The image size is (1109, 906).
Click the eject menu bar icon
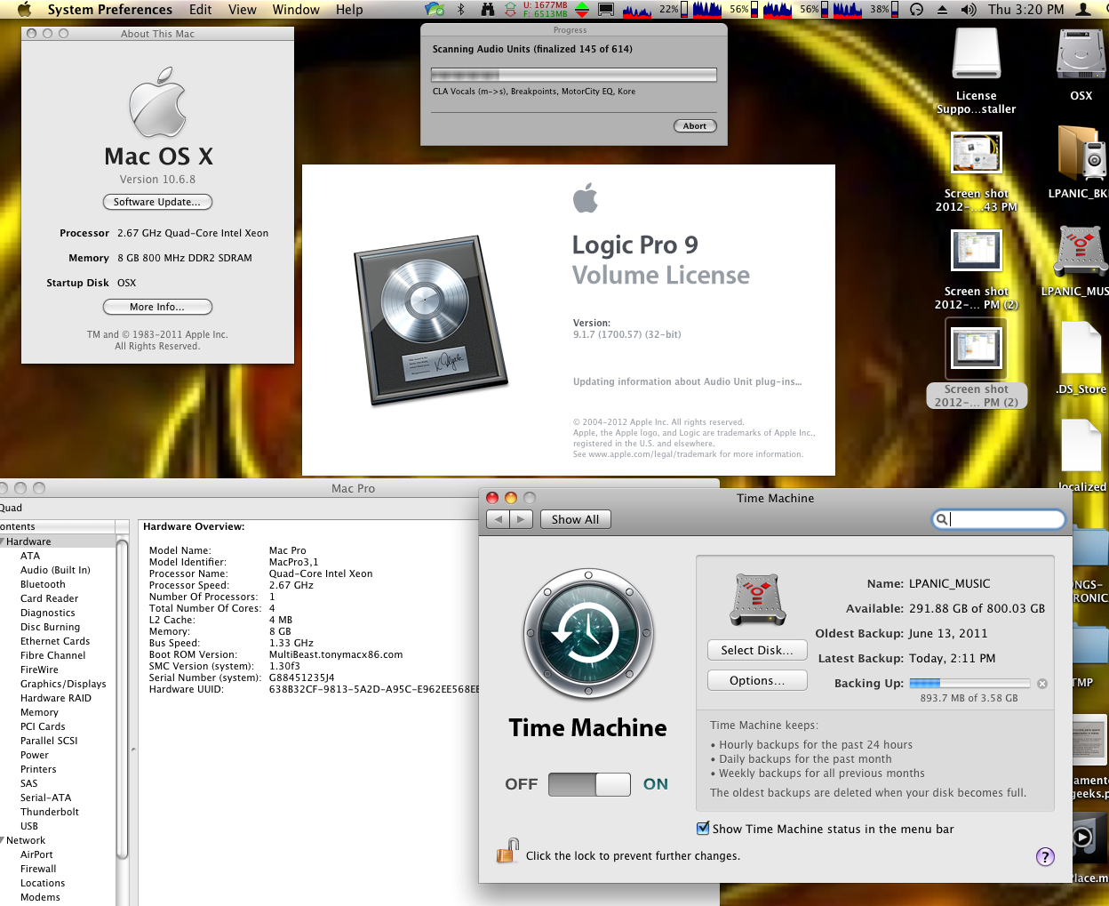943,9
